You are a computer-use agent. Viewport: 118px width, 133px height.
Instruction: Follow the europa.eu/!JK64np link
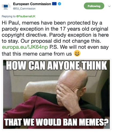[x=25, y=47]
